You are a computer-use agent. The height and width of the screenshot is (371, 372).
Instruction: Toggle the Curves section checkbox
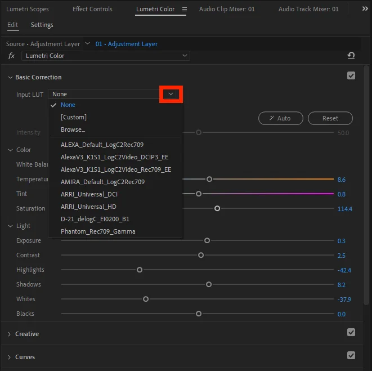[351, 355]
